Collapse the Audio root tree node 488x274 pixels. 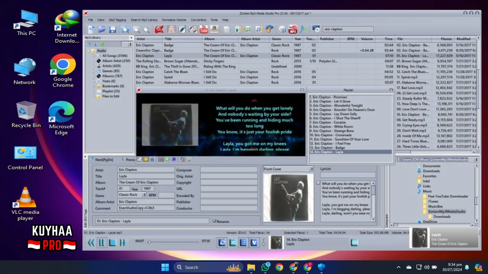click(88, 51)
